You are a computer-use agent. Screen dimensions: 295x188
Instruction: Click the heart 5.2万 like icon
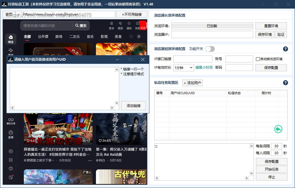[28, 140]
